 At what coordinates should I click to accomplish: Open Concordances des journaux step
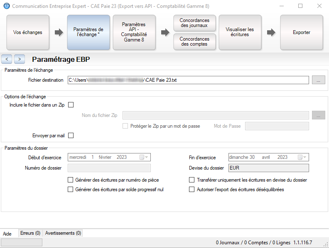(194, 23)
